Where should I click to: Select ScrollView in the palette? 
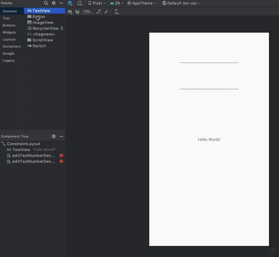click(45, 40)
